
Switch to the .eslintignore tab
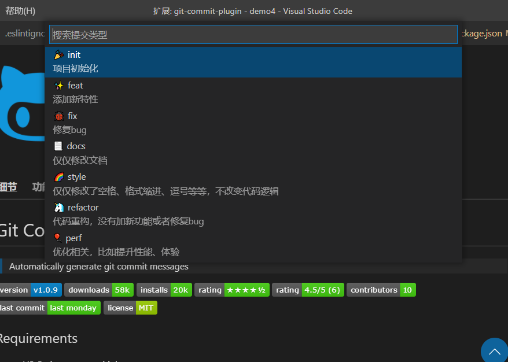pos(22,34)
